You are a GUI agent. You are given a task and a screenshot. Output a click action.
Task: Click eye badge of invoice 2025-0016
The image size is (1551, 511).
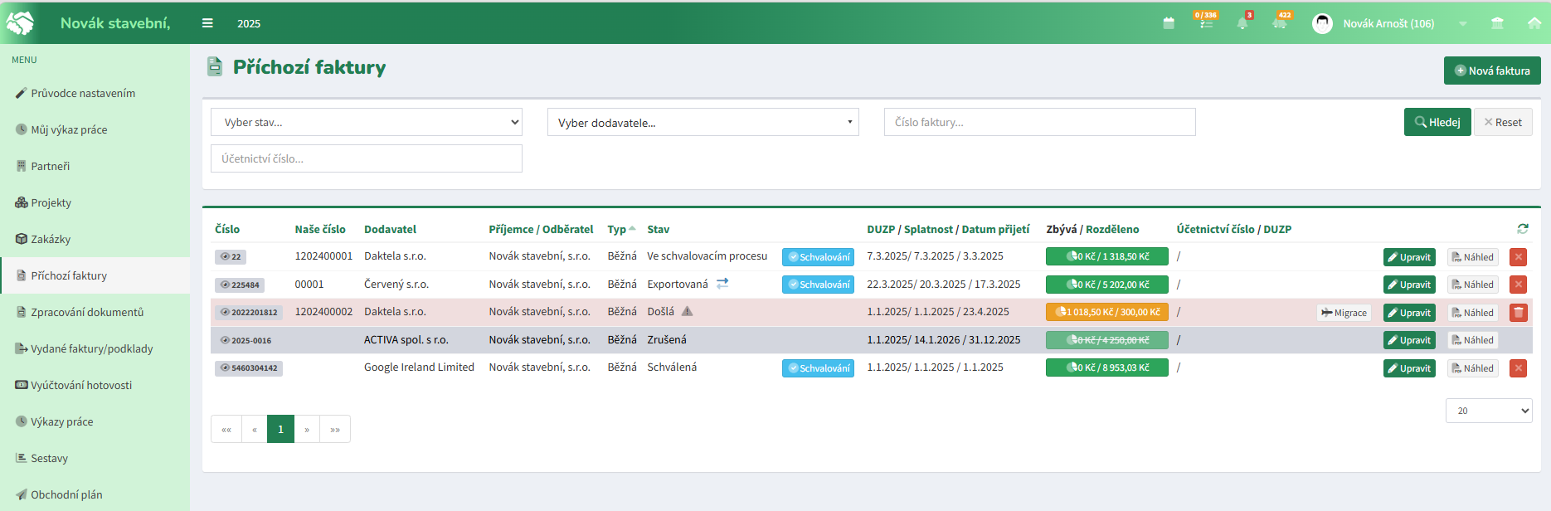[x=246, y=340]
